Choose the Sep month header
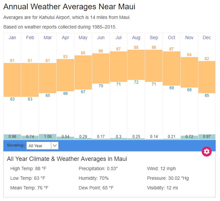The image size is (220, 201). pos(154,37)
